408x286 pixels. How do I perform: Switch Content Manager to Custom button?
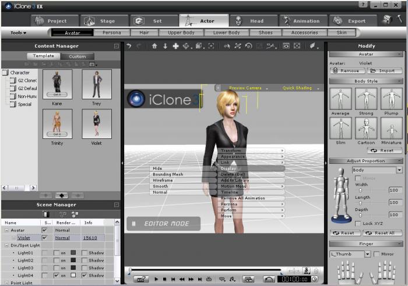click(78, 56)
